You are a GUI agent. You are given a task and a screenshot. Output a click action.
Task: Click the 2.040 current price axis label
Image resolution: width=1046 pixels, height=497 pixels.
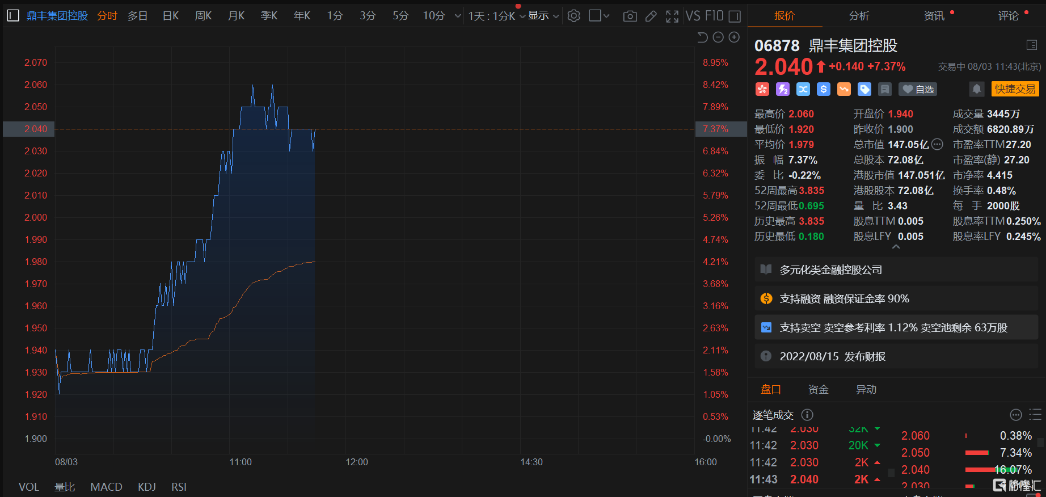(x=28, y=129)
